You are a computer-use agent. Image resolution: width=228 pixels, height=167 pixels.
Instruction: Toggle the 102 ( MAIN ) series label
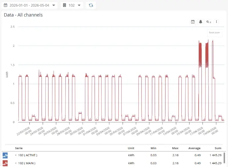click(x=27, y=163)
